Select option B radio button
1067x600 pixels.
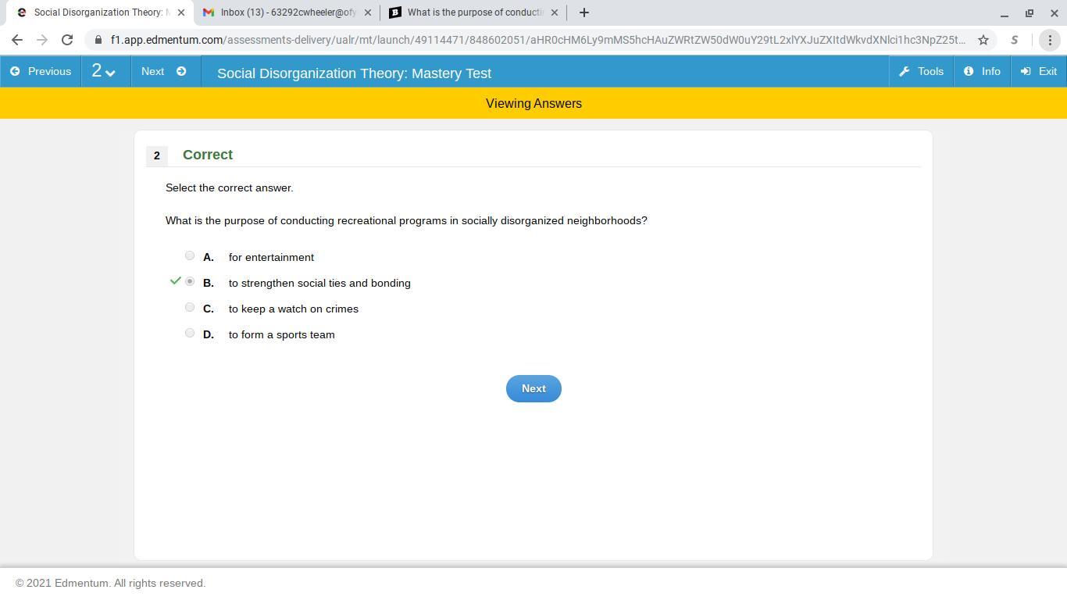pyautogui.click(x=190, y=281)
